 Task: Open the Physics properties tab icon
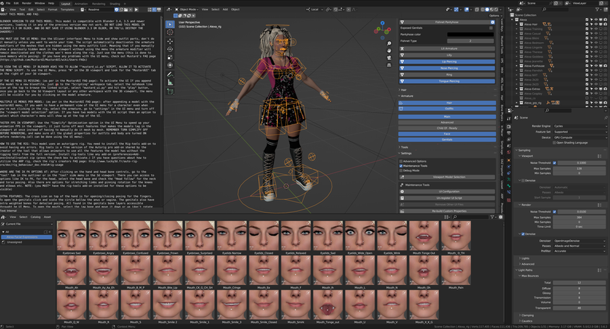point(508,167)
